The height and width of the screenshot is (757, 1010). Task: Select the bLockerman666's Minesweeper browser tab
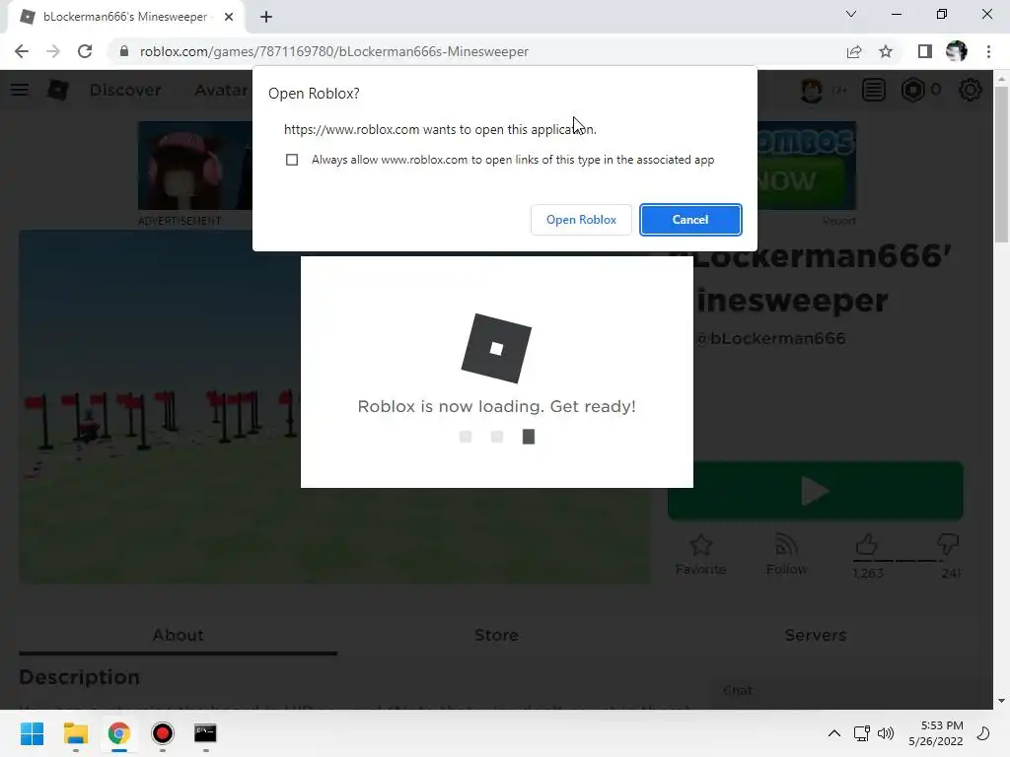tap(125, 17)
